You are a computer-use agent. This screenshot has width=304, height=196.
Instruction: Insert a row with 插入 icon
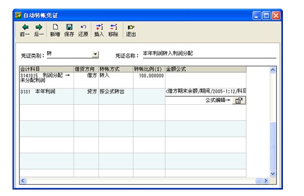click(99, 30)
